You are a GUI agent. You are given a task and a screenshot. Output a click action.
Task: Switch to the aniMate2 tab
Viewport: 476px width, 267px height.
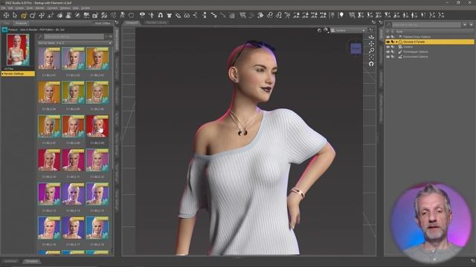pyautogui.click(x=11, y=261)
